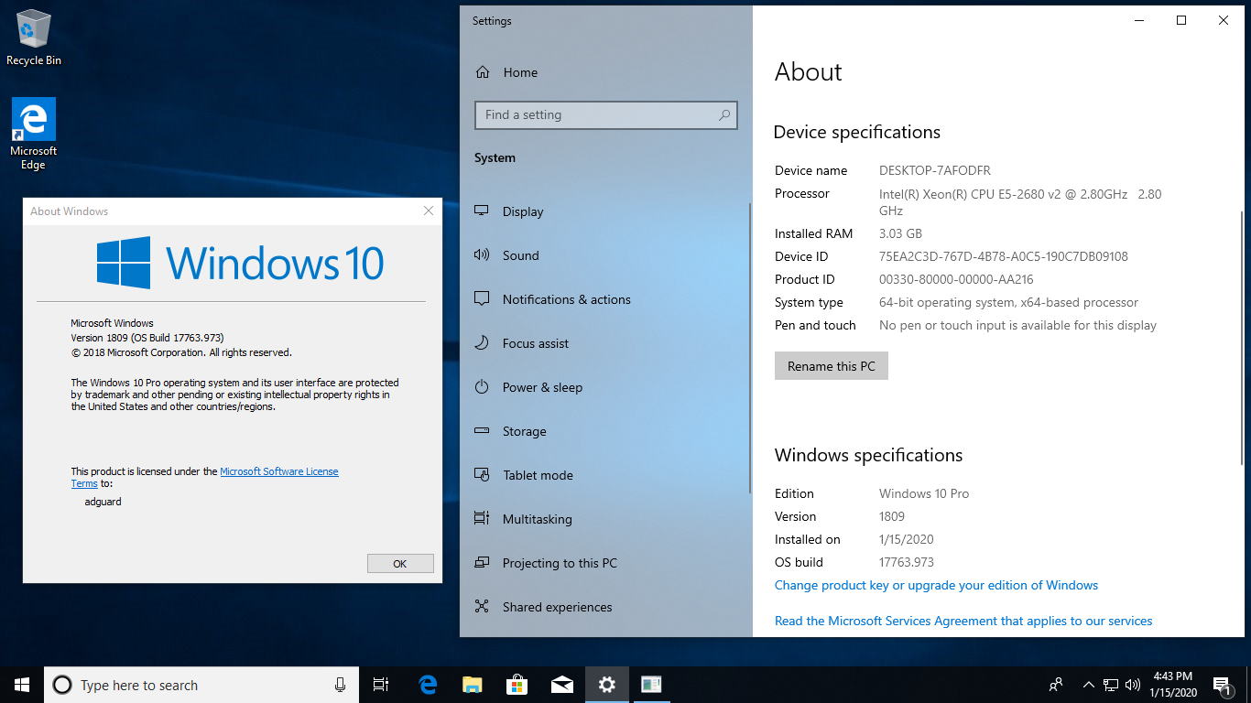Select Projecting to this PC label
Screen dimensions: 1251x703
(x=560, y=563)
